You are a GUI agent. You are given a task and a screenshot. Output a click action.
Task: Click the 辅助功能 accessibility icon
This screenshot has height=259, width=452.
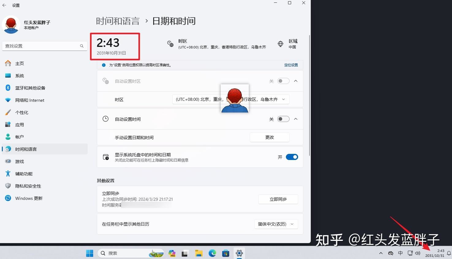pyautogui.click(x=8, y=173)
